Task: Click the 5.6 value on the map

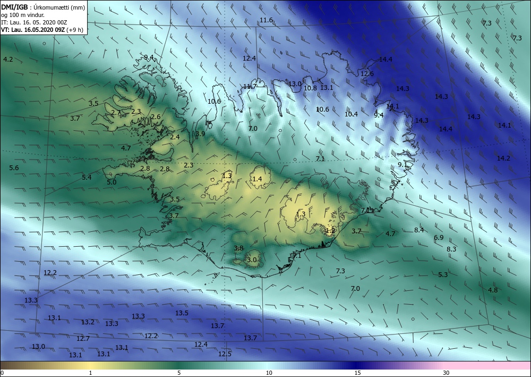Action: coord(14,168)
